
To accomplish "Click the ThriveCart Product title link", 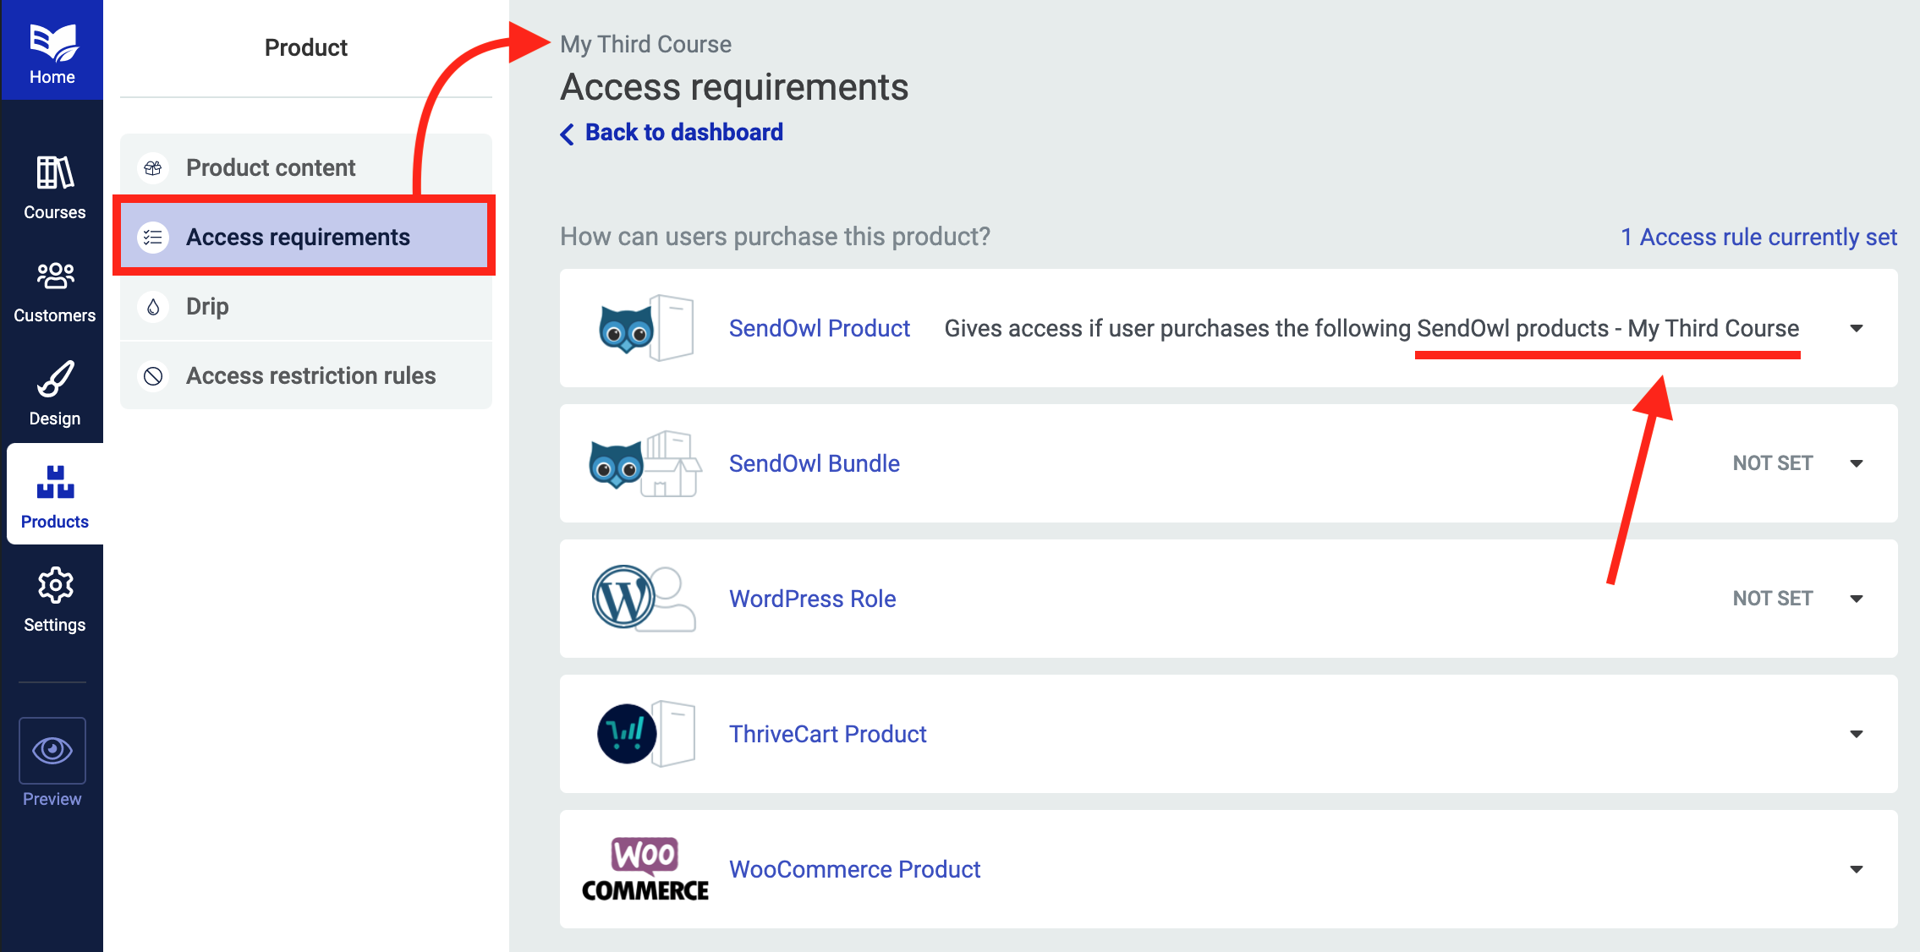I will (827, 734).
